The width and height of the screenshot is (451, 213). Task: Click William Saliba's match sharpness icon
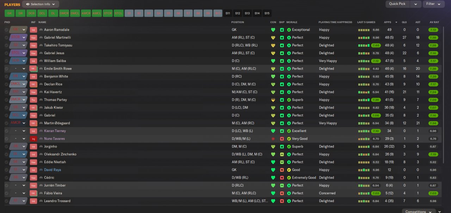pos(282,61)
